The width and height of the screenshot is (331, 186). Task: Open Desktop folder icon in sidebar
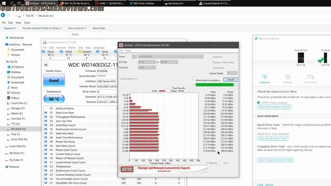pos(9,72)
